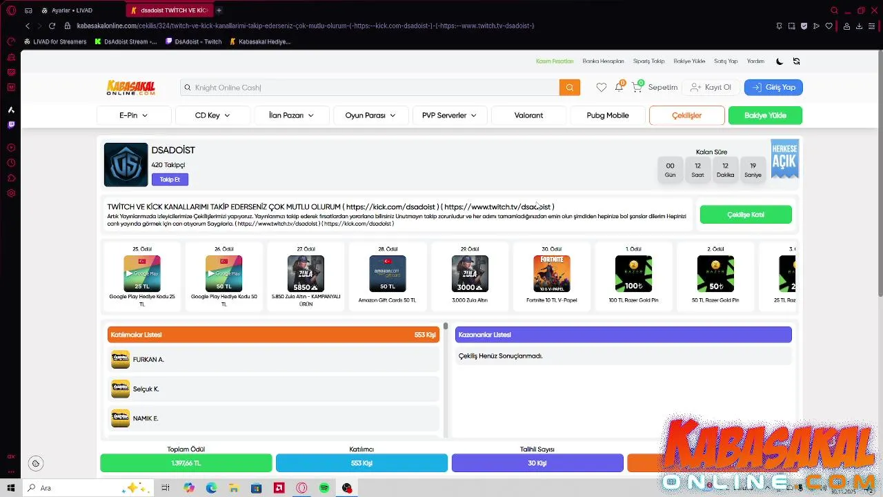The image size is (883, 497).
Task: Open the Yardım link
Action: (x=755, y=61)
